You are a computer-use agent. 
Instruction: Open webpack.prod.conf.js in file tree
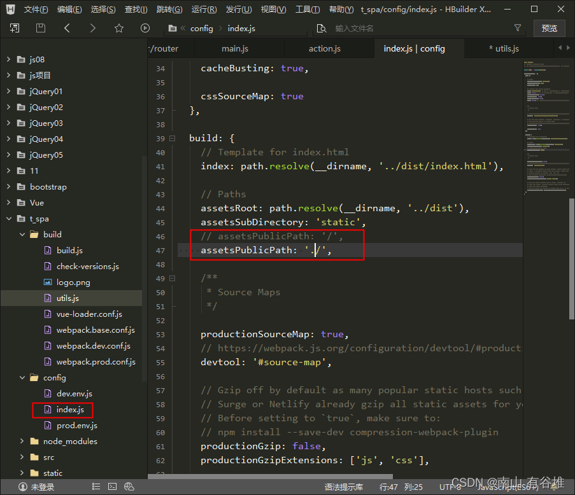[96, 361]
